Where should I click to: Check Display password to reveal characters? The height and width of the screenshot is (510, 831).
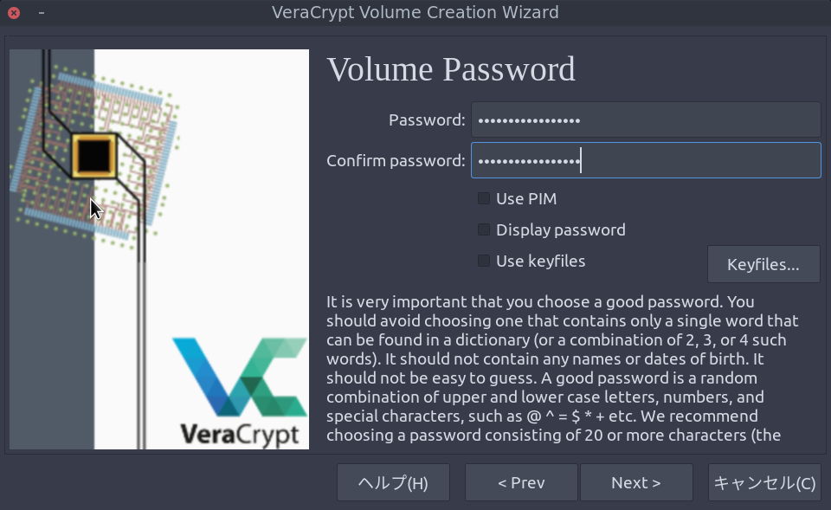483,229
